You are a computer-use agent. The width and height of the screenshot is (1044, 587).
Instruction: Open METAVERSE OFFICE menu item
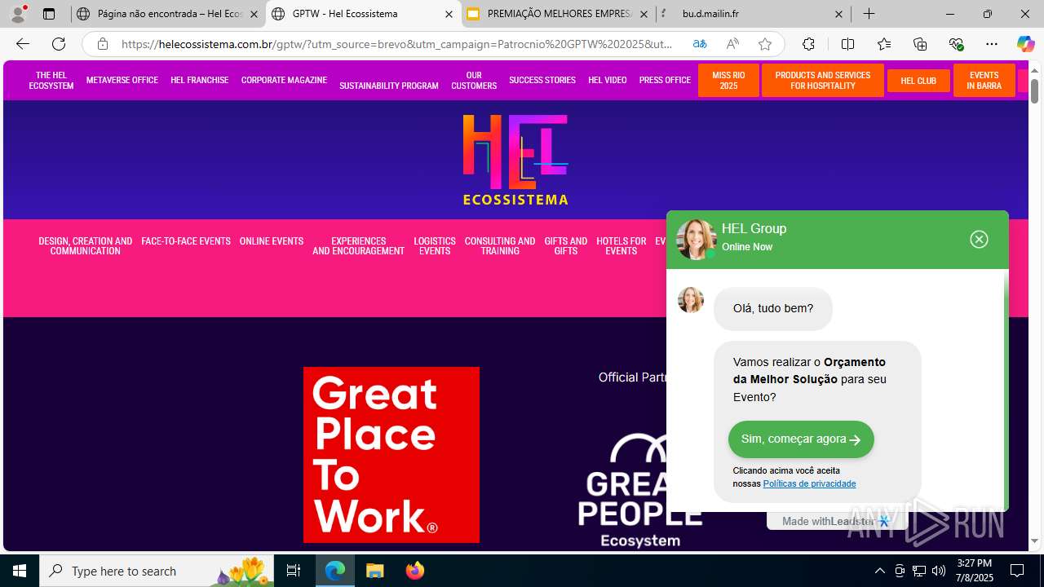(x=122, y=80)
